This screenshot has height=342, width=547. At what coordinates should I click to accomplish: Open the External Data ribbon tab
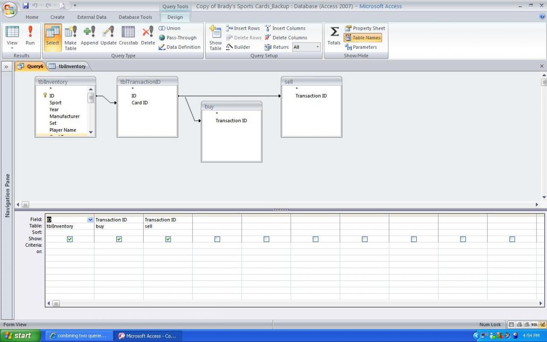click(x=92, y=17)
